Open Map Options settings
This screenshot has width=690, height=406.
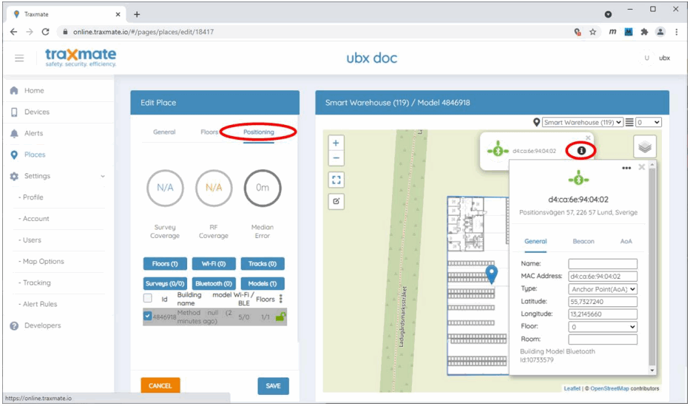(x=43, y=261)
